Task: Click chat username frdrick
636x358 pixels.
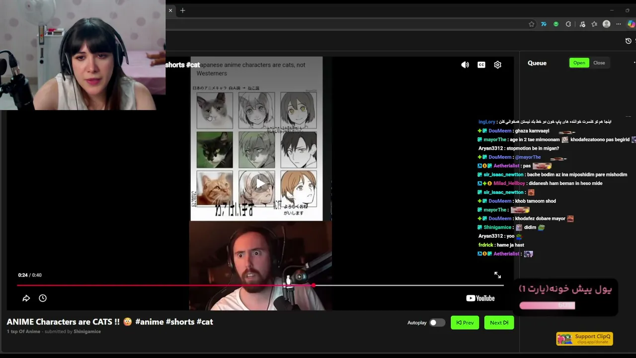Action: [486, 245]
